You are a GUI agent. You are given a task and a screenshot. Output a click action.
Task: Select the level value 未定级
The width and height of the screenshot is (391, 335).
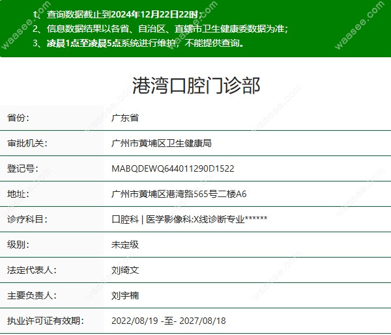click(x=125, y=245)
